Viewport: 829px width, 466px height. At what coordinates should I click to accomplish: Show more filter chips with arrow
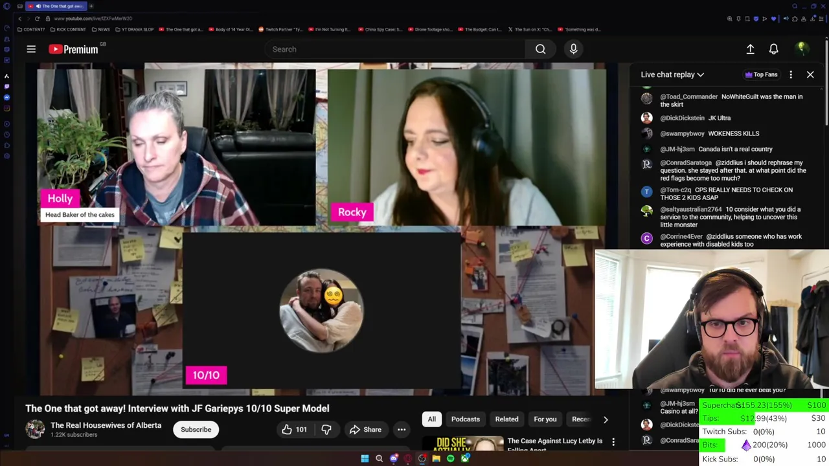point(606,419)
